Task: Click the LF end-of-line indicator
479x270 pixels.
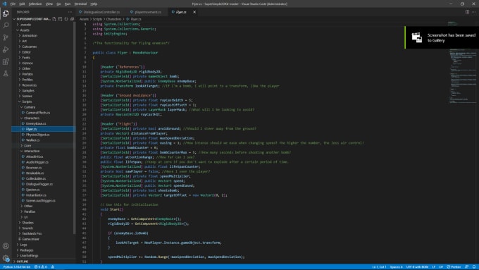Action: click(433, 267)
